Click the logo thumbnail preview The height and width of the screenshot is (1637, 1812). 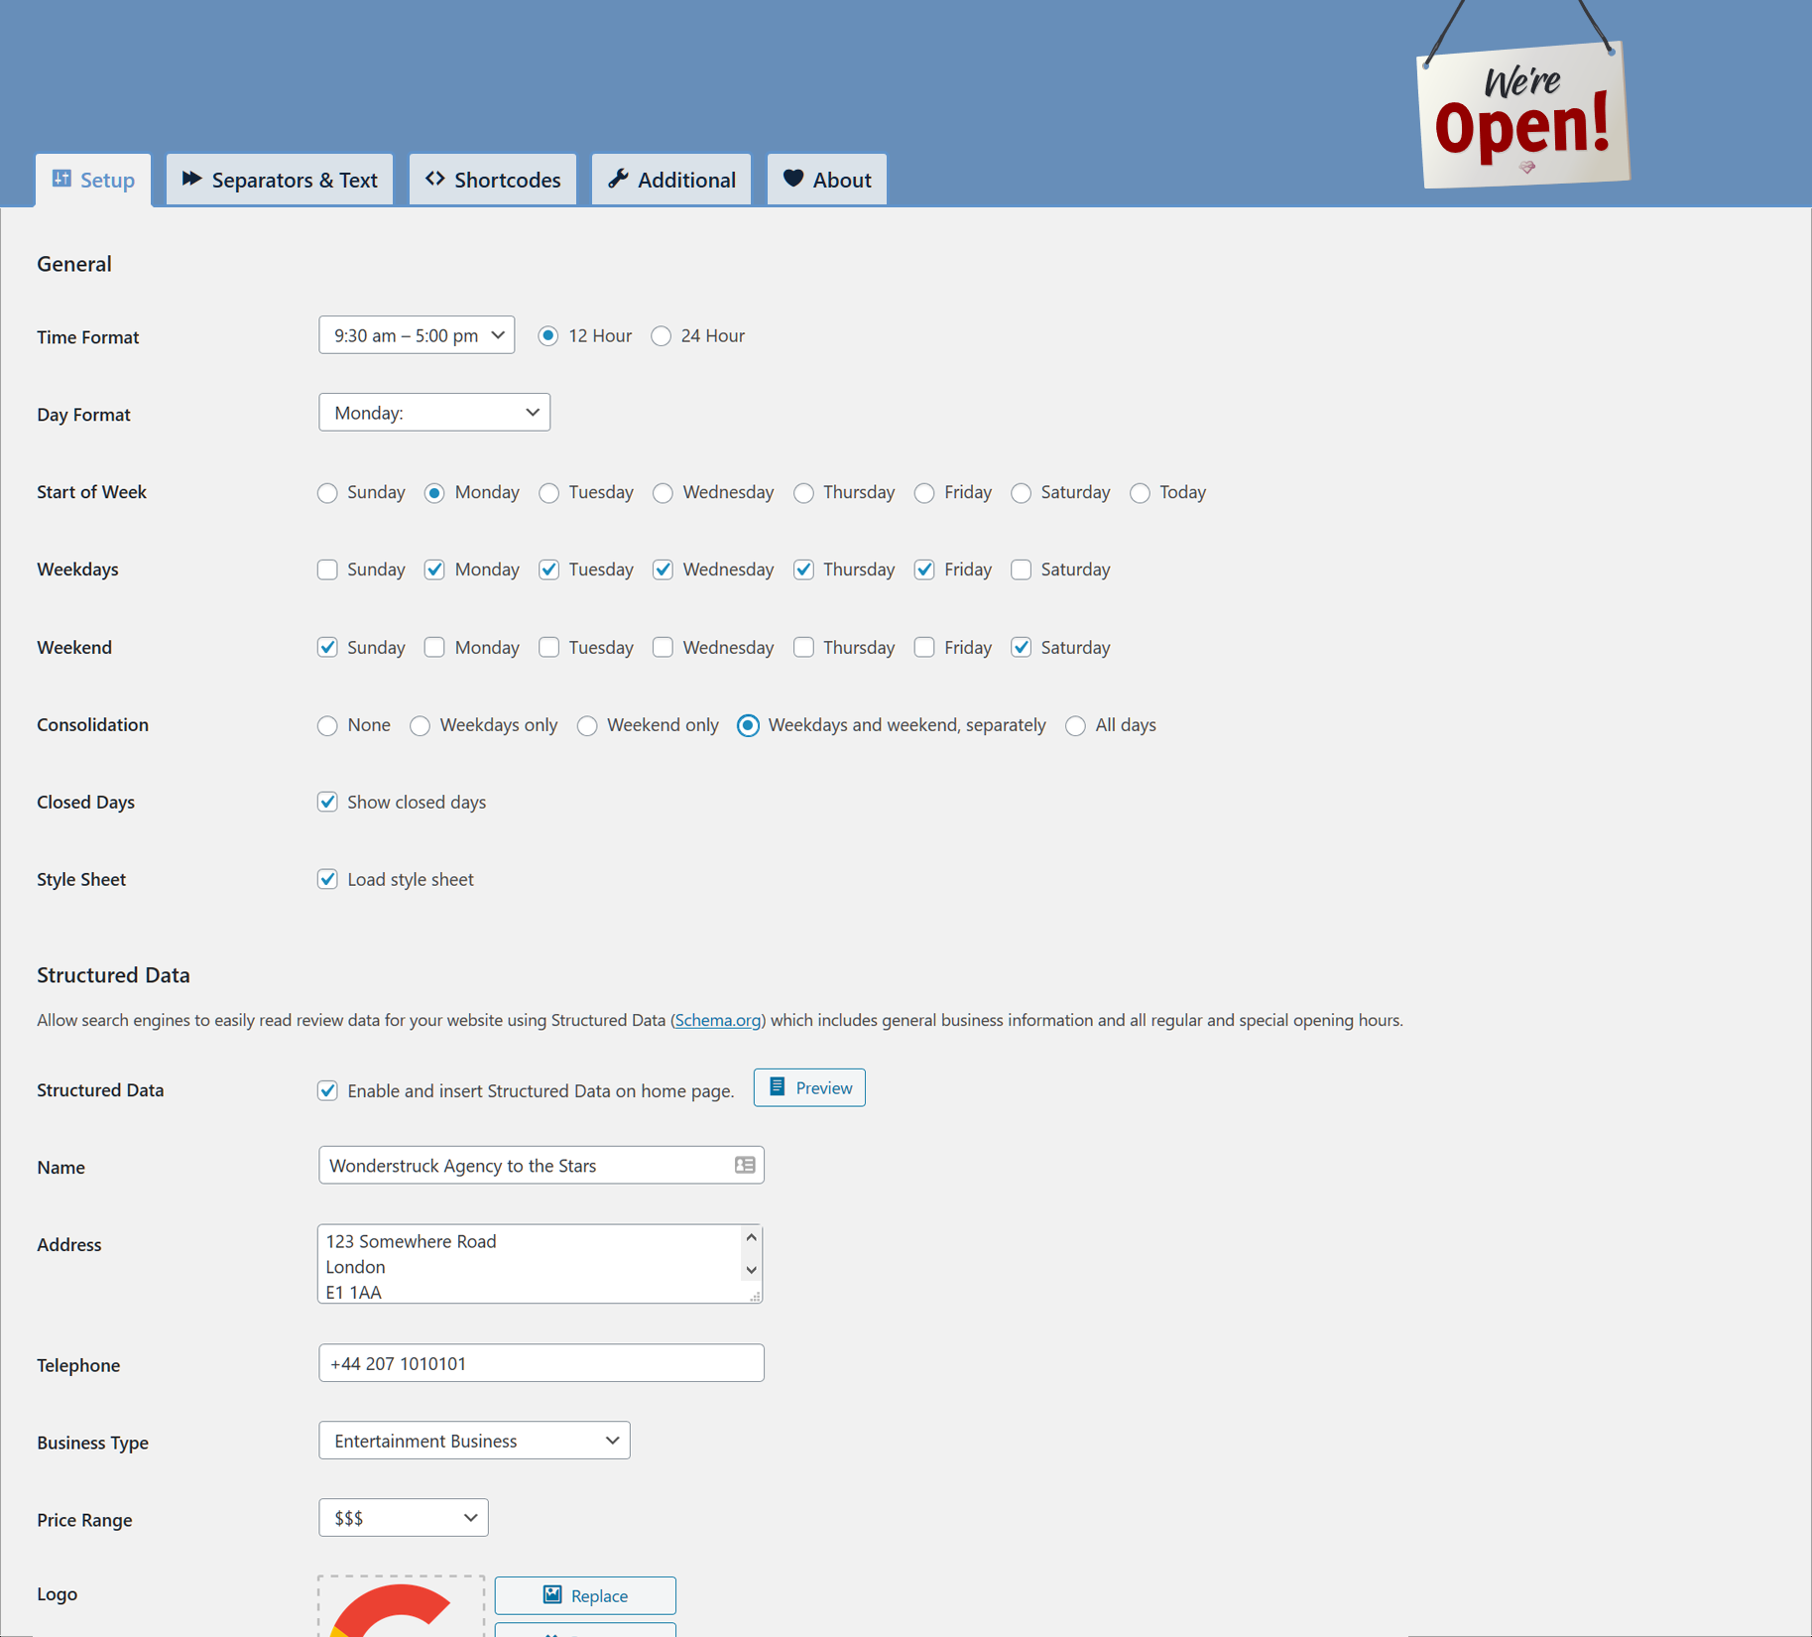(401, 1606)
